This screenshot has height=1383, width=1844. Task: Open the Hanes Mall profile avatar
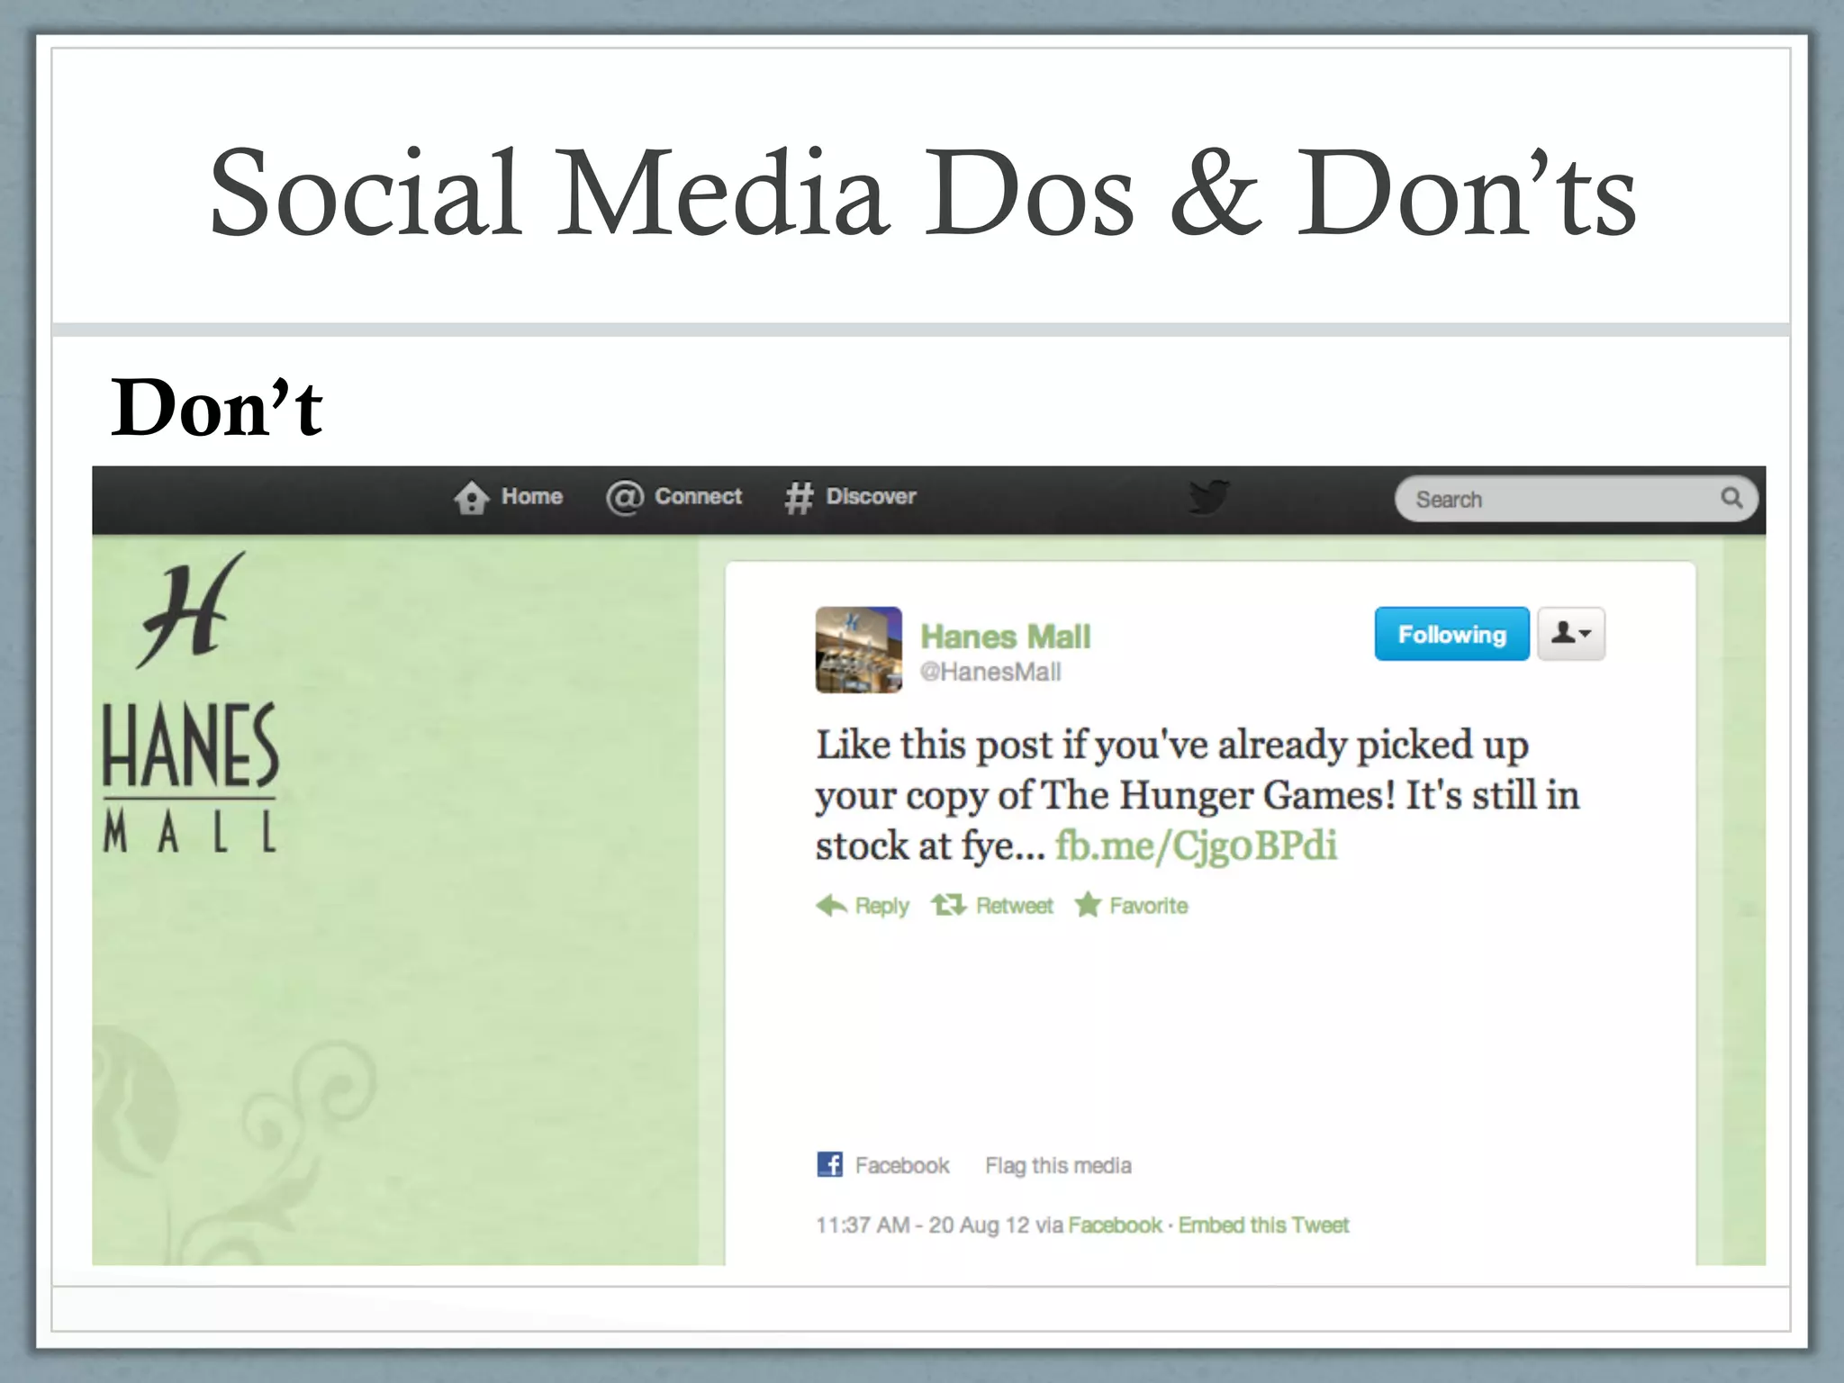858,649
